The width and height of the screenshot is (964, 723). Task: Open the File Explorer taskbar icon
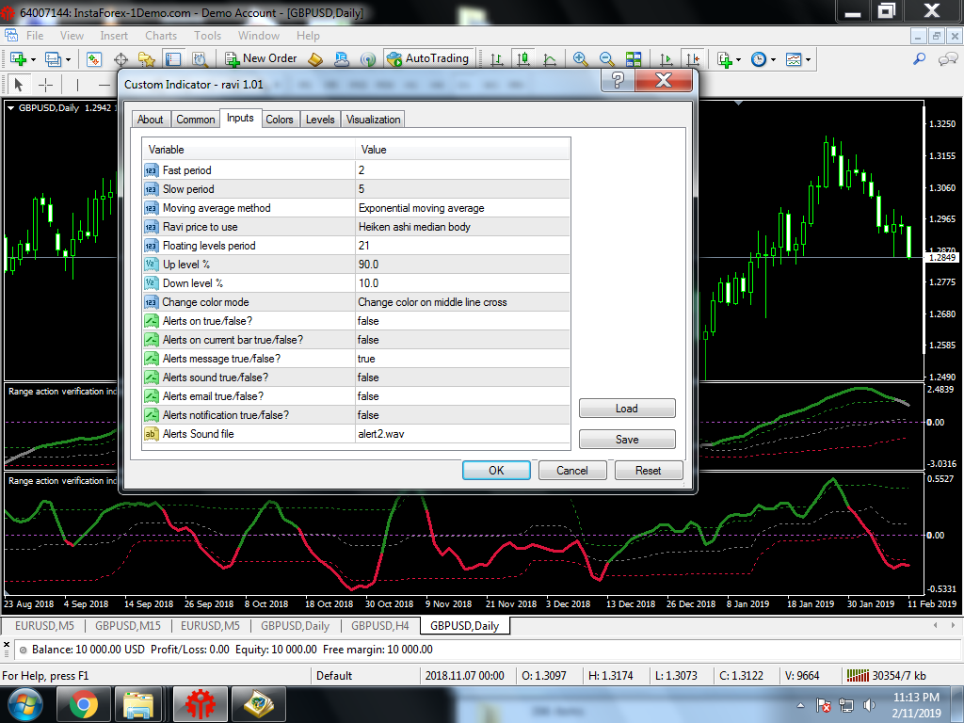click(x=138, y=704)
